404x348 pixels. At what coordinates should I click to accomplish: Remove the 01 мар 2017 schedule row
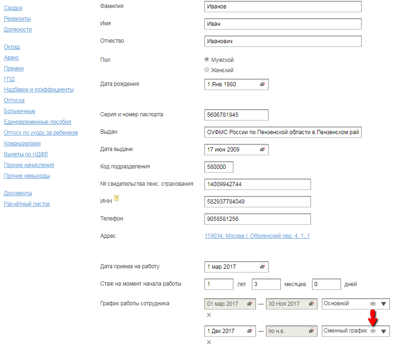point(209,315)
